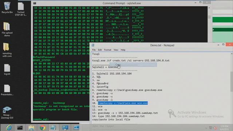Minimize the Notepad window
Image resolution: width=233 pixels, height=131 pixels.
(x=218, y=45)
